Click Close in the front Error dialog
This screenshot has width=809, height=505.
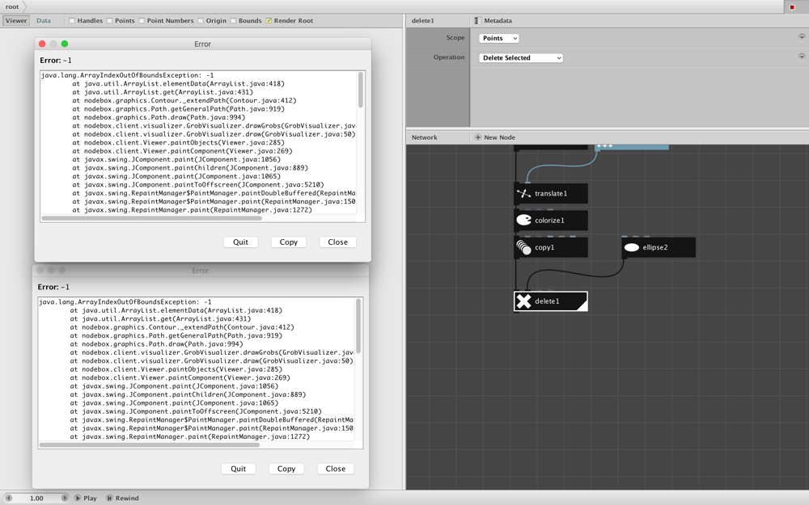[x=338, y=242]
